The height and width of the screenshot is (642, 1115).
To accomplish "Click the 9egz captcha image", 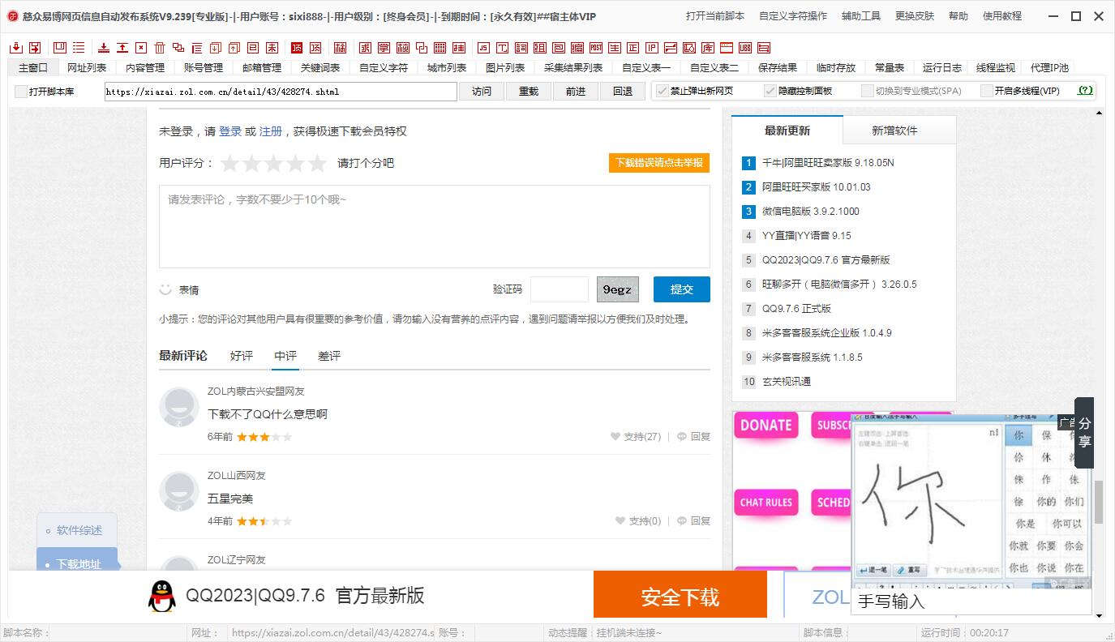I will pos(618,289).
